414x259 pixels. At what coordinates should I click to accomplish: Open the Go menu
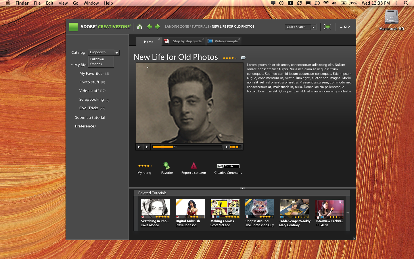(76, 3)
